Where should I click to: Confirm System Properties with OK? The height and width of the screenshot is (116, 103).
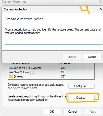(x=52, y=112)
